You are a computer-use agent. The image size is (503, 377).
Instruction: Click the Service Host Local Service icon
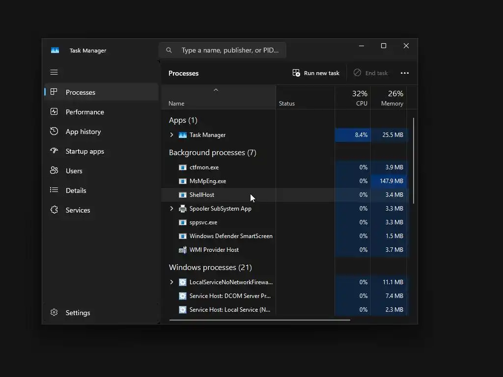point(183,310)
